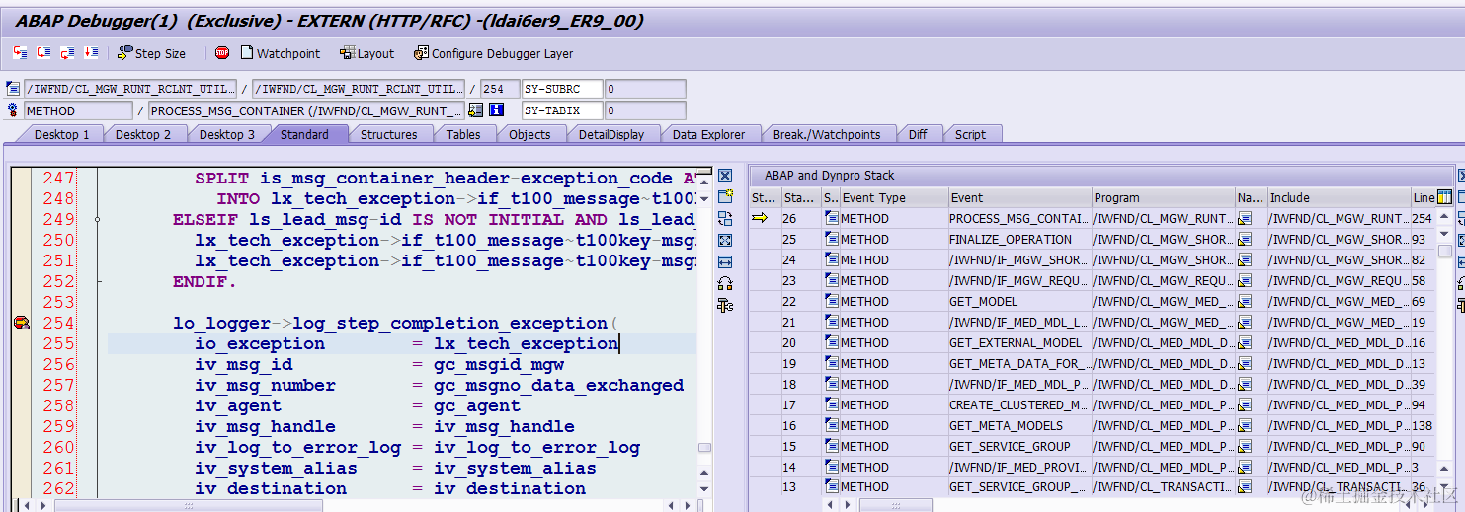The width and height of the screenshot is (1465, 512).
Task: Open the Data Explorer tab
Action: click(x=708, y=134)
